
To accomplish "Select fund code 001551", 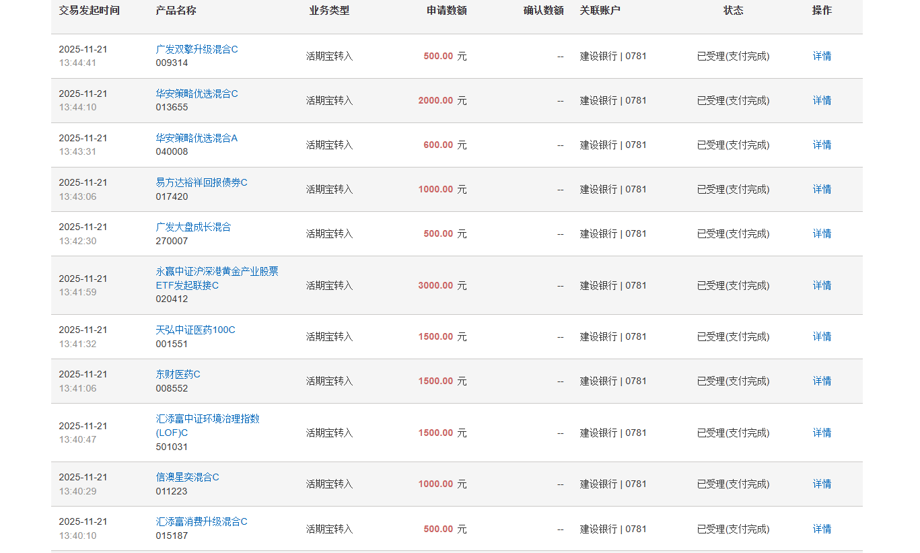I will pos(172,344).
